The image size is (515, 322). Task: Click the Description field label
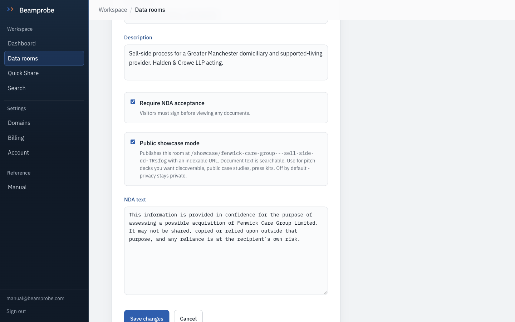pos(138,38)
